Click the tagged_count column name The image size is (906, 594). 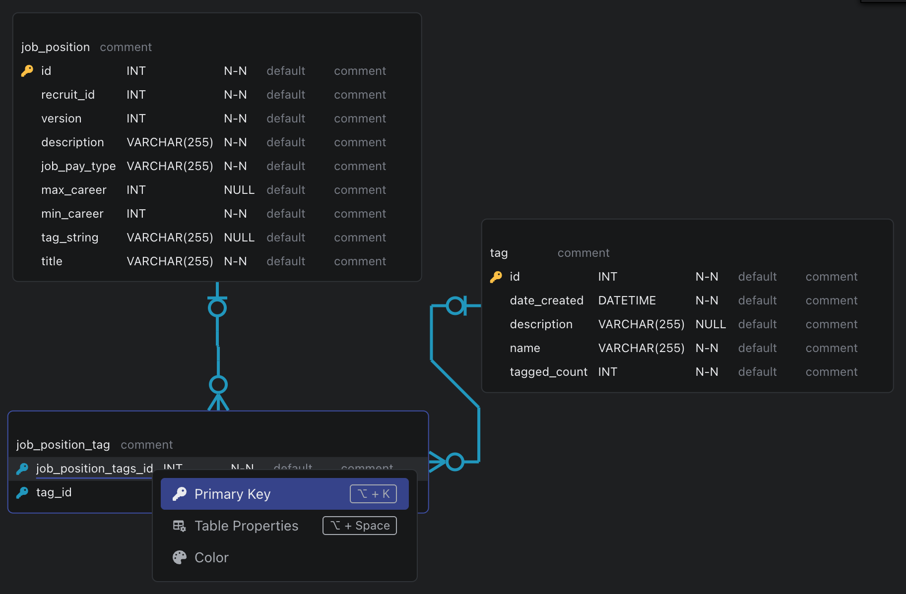[548, 372]
